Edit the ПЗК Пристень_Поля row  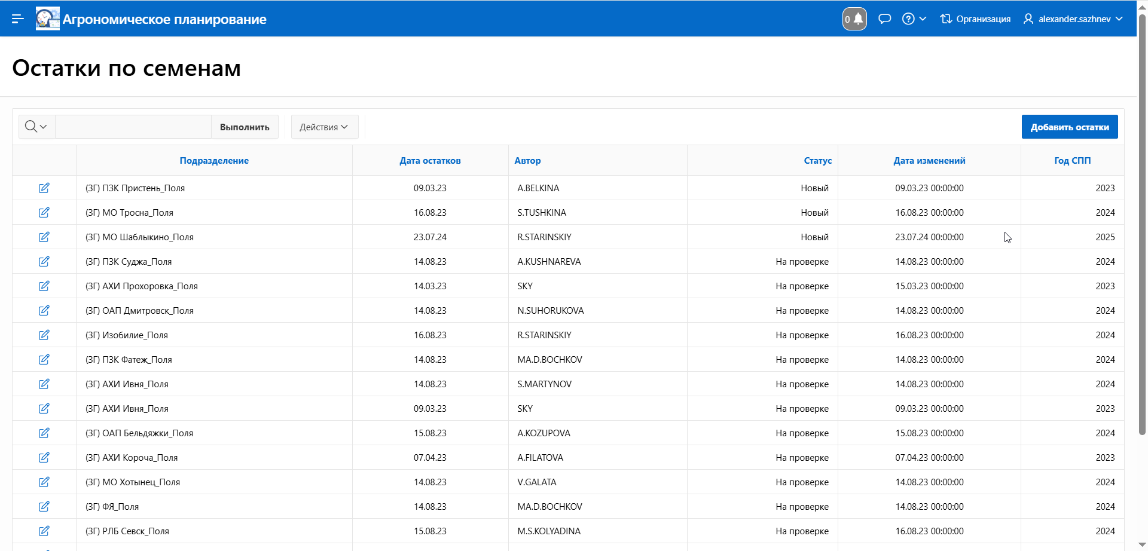[44, 188]
